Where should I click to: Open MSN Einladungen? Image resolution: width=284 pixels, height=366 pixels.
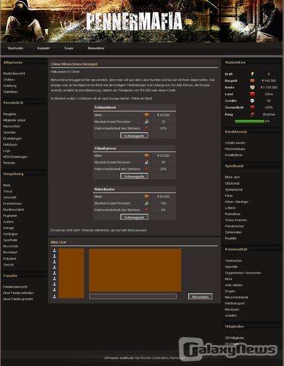point(15,157)
